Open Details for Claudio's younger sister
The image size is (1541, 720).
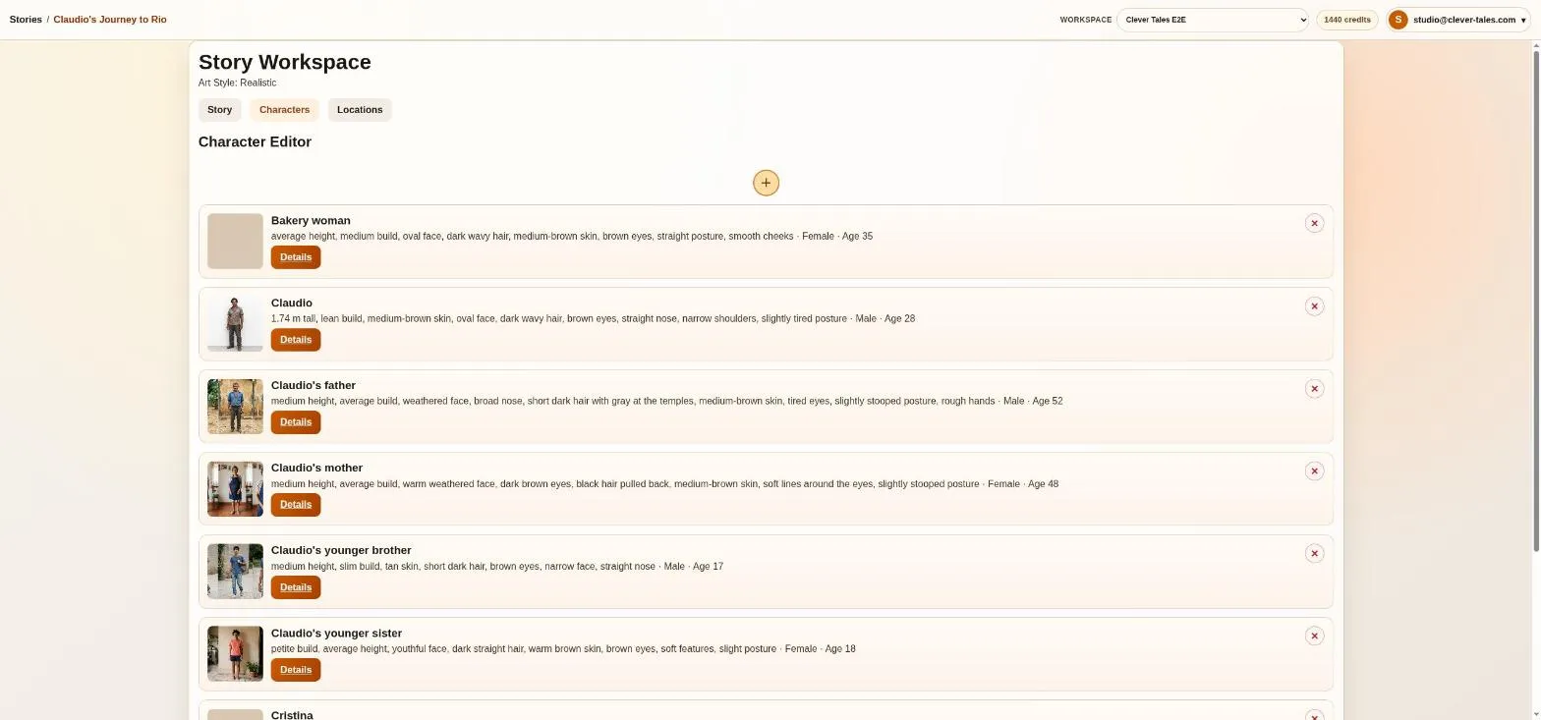296,670
